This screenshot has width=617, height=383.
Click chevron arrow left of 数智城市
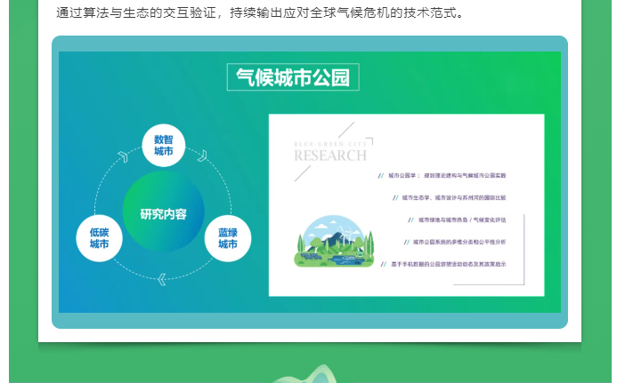pyautogui.click(x=123, y=157)
